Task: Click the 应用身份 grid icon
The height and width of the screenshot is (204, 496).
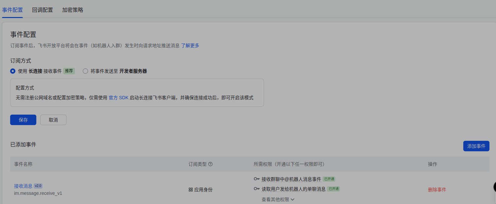Action: 191,190
